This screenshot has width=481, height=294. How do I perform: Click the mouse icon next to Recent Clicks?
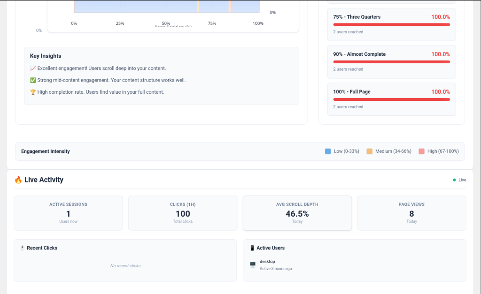[x=23, y=248]
